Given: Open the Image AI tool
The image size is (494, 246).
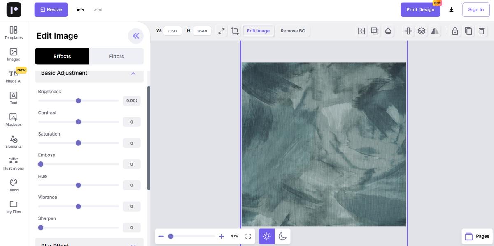Looking at the screenshot, I should (14, 76).
